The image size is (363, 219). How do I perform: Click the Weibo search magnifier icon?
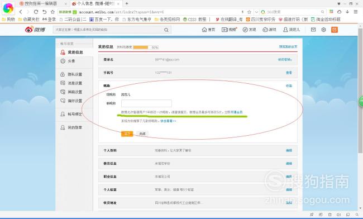click(x=166, y=30)
